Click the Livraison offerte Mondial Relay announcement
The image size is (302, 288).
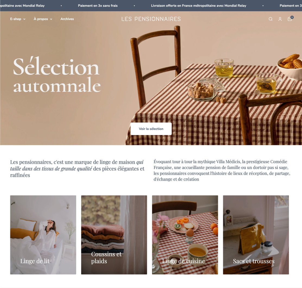click(199, 6)
